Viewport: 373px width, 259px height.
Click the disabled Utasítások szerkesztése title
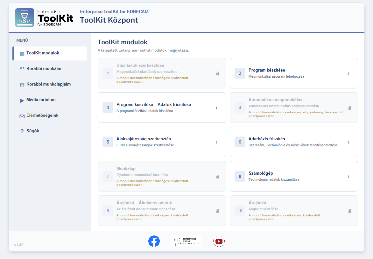point(140,66)
